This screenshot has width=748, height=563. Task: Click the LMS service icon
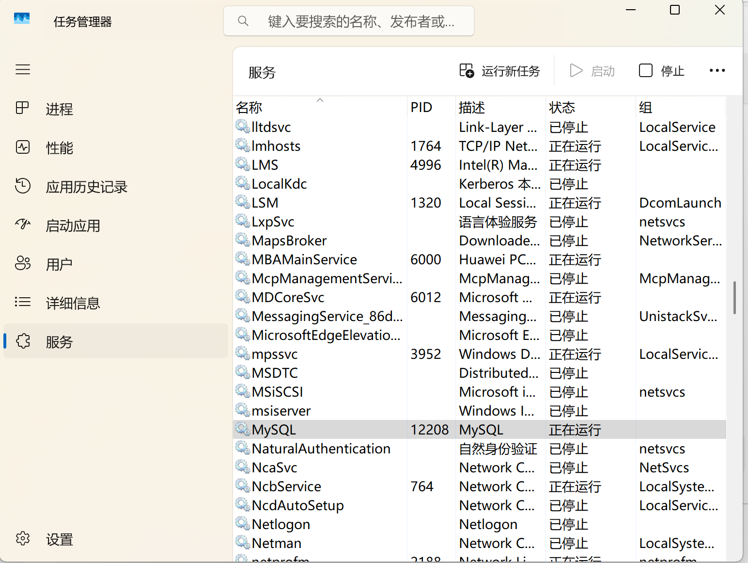point(243,164)
